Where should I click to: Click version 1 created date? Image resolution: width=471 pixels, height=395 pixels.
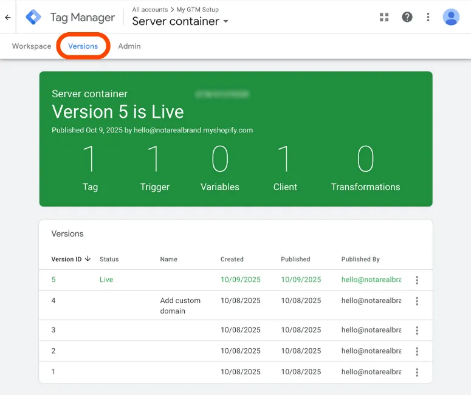tap(240, 372)
